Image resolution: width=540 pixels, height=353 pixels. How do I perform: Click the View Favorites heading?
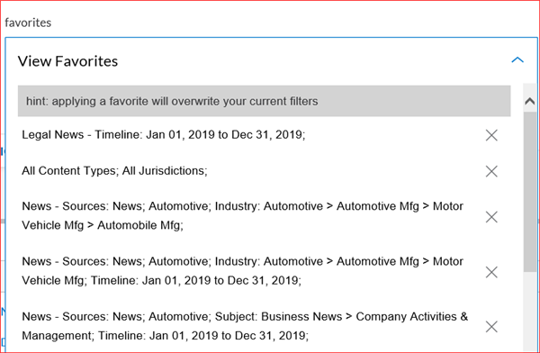point(67,61)
